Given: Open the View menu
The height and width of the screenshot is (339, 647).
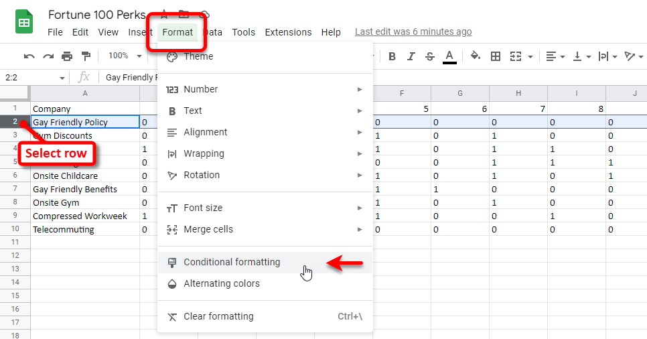Looking at the screenshot, I should 108,32.
